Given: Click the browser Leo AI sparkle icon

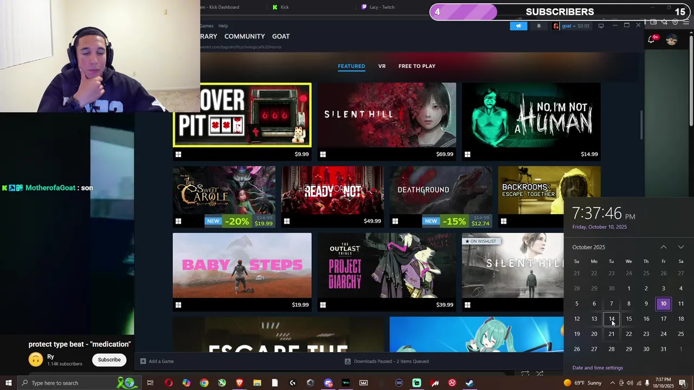Looking at the screenshot, I should coord(665,22).
